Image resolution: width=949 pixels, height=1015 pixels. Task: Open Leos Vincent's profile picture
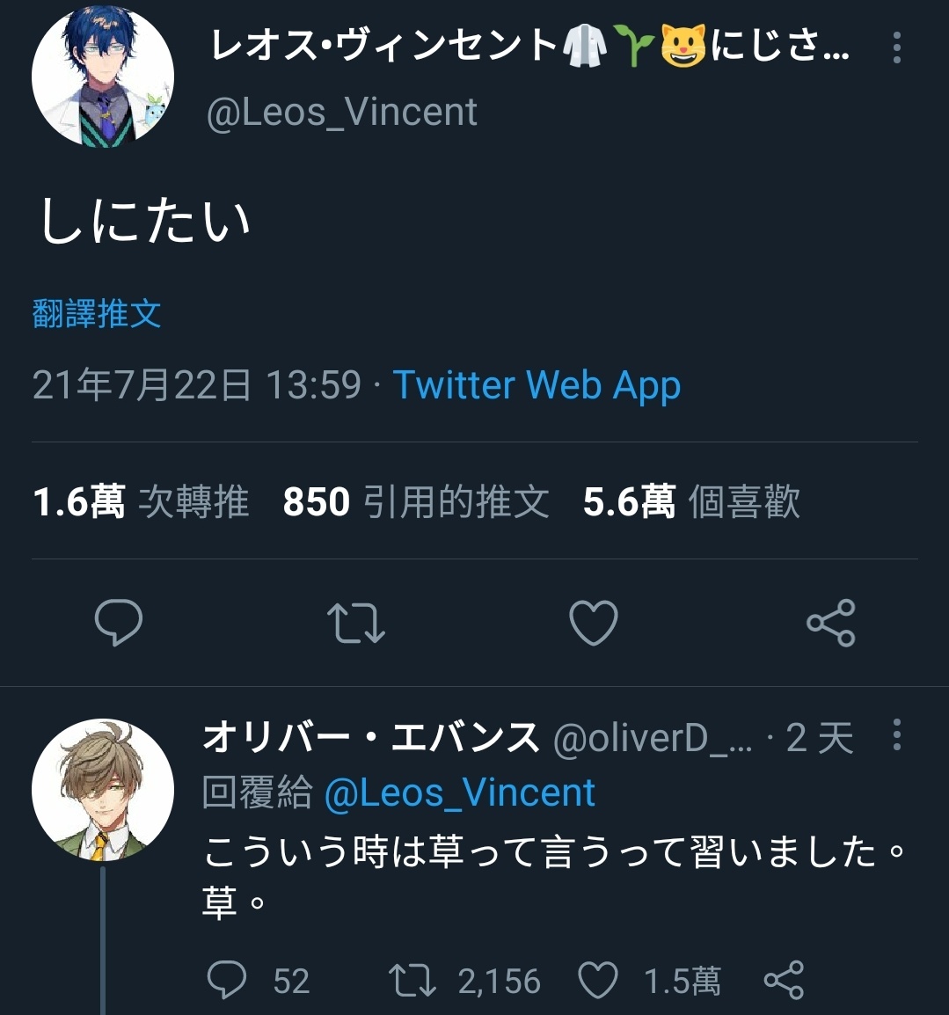pyautogui.click(x=103, y=77)
